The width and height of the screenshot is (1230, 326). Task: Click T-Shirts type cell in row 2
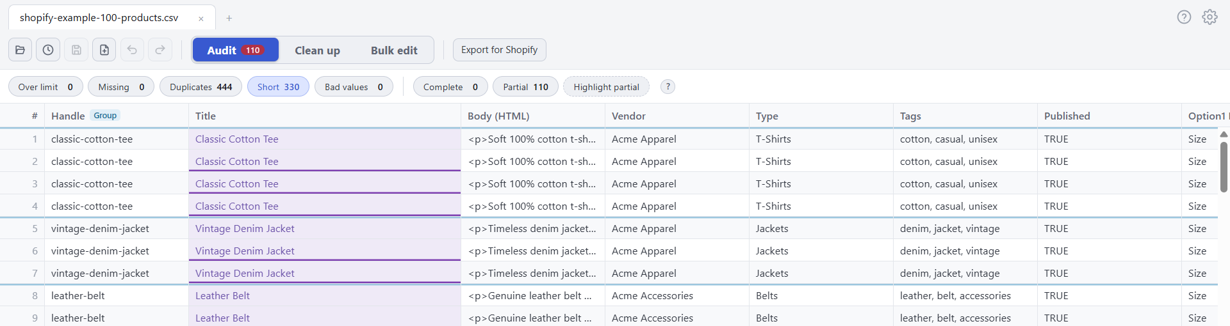(x=821, y=161)
